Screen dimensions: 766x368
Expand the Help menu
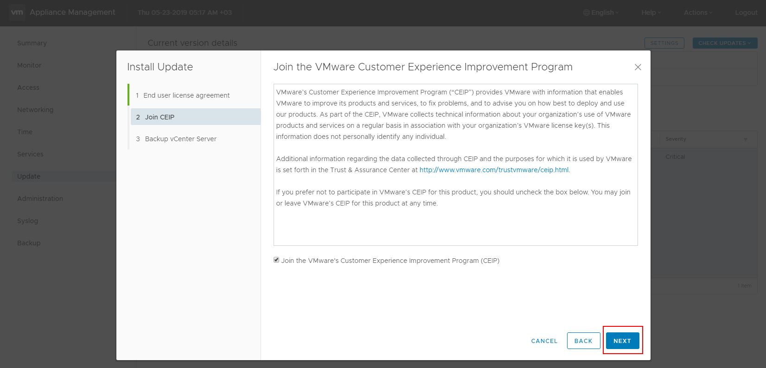[651, 12]
